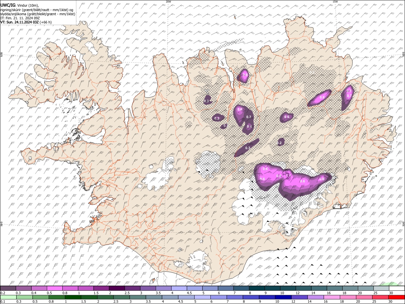Click the bold UWC/IG title text
Screen dimensions: 405x304
pos(8,5)
